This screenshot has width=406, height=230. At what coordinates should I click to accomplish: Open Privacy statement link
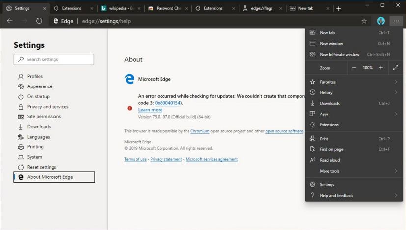166,159
